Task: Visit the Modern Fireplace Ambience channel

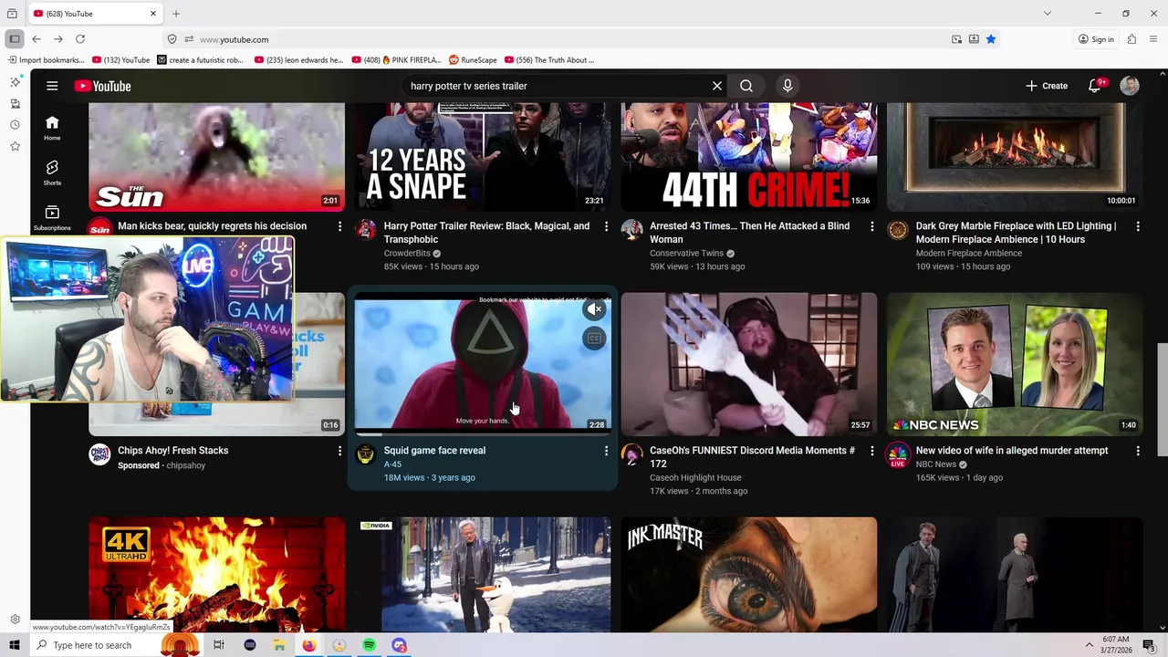Action: 968,254
